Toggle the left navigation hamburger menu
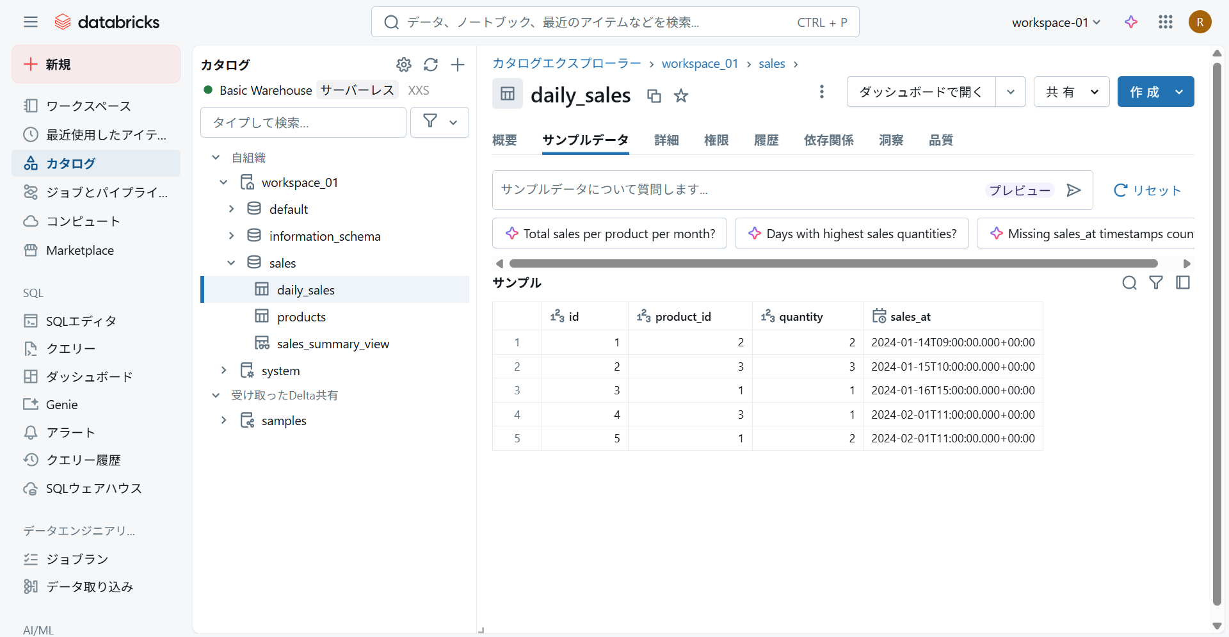Viewport: 1229px width, 637px height. (31, 22)
